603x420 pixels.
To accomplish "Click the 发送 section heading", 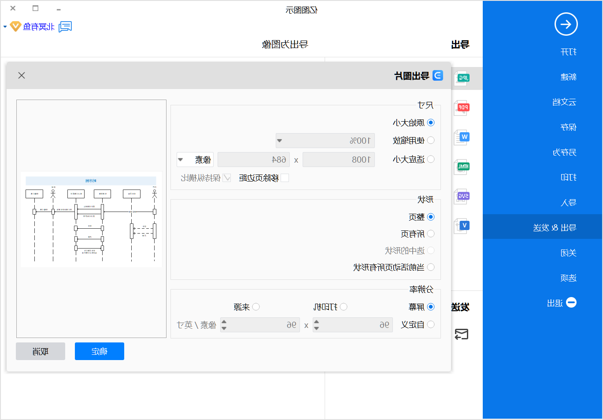I will click(x=460, y=307).
